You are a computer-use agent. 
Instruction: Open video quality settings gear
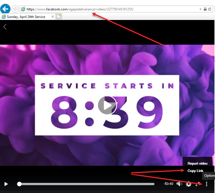click(189, 184)
